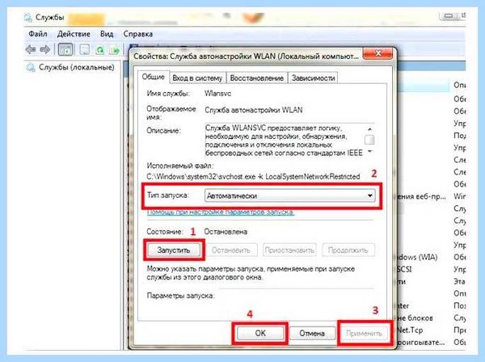Switch to the Восстановление tab

pyautogui.click(x=257, y=78)
